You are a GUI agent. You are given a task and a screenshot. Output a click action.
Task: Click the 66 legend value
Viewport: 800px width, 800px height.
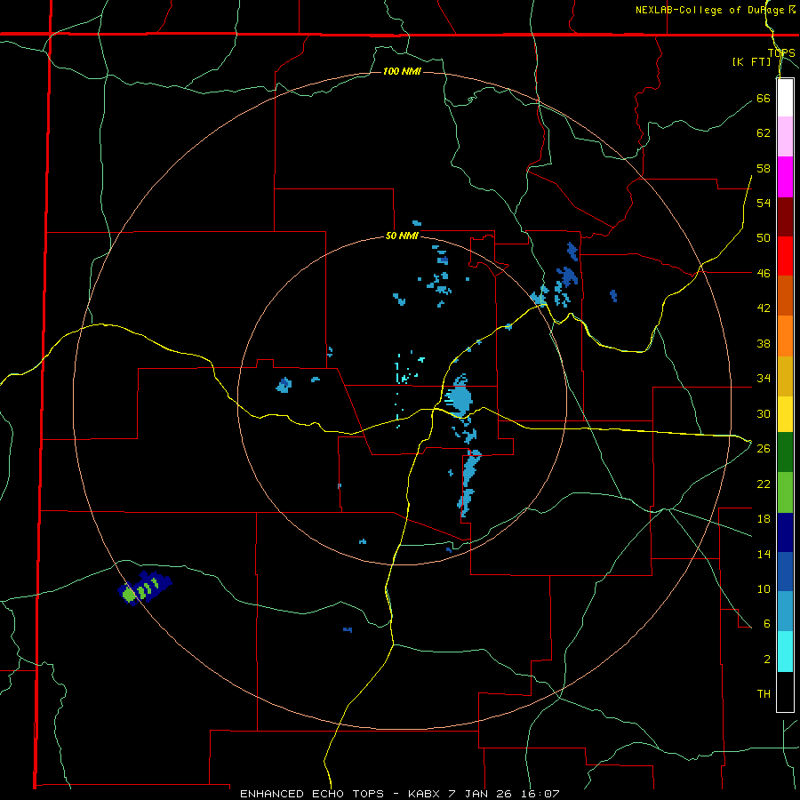(764, 98)
